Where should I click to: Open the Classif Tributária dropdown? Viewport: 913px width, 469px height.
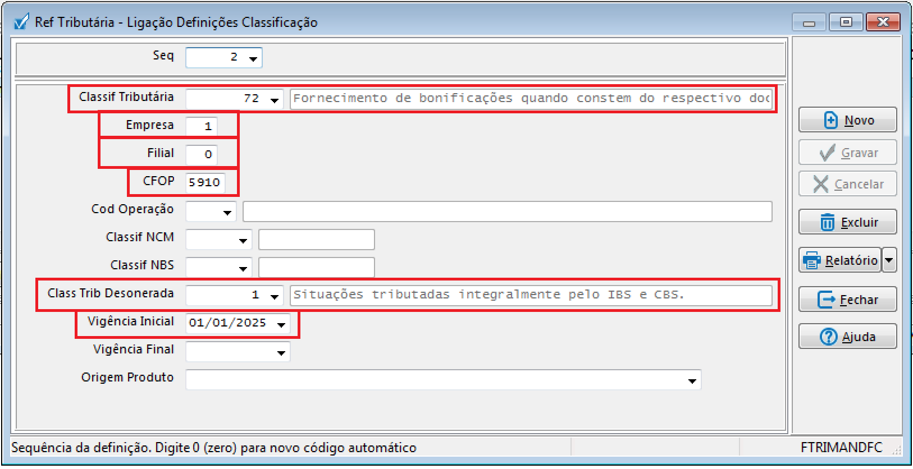point(275,100)
